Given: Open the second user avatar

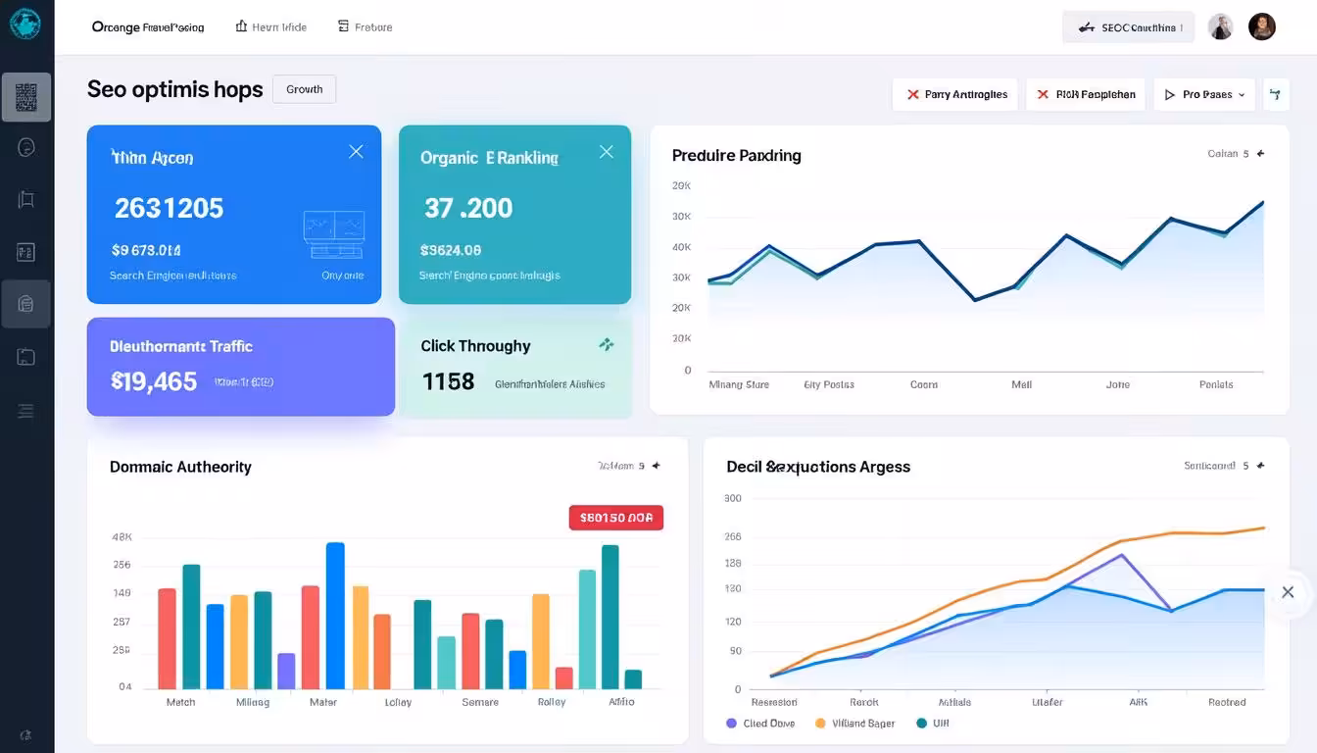Looking at the screenshot, I should tap(1262, 26).
